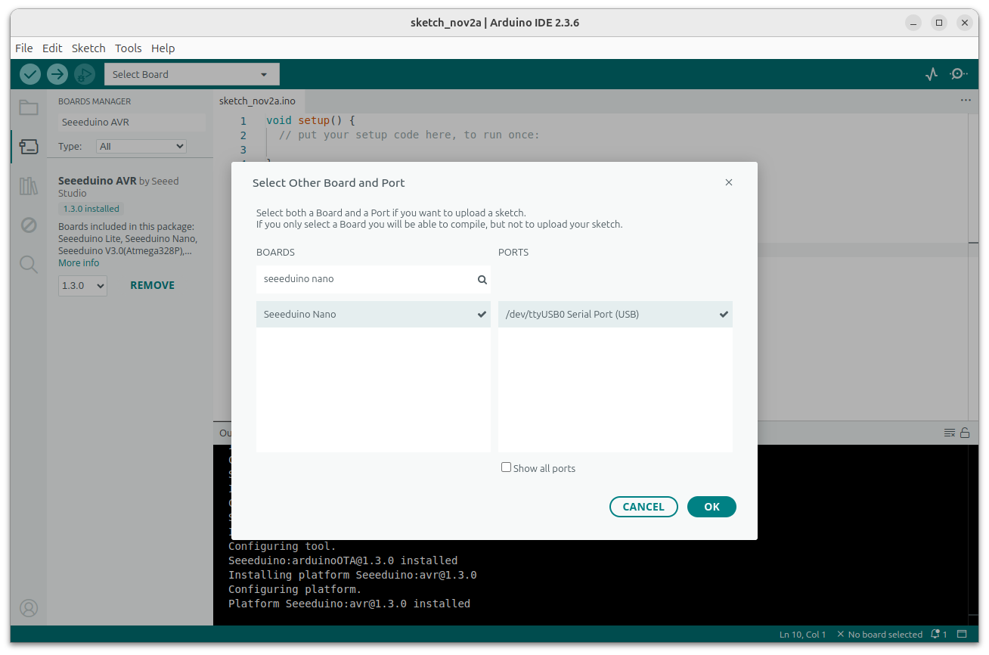Viewport: 989px width, 655px height.
Task: Open the 1.3.0 version dropdown
Action: (82, 286)
